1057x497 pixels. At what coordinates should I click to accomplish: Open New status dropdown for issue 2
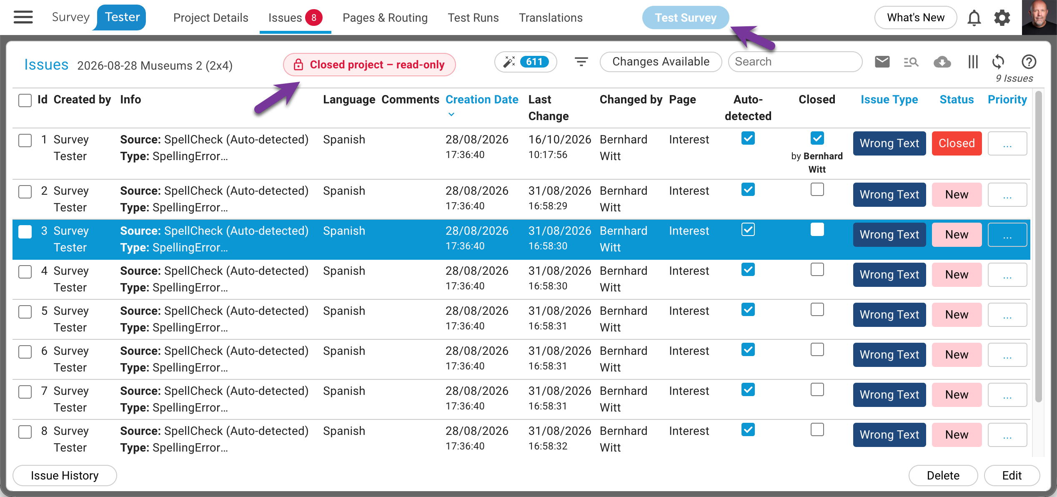(957, 195)
